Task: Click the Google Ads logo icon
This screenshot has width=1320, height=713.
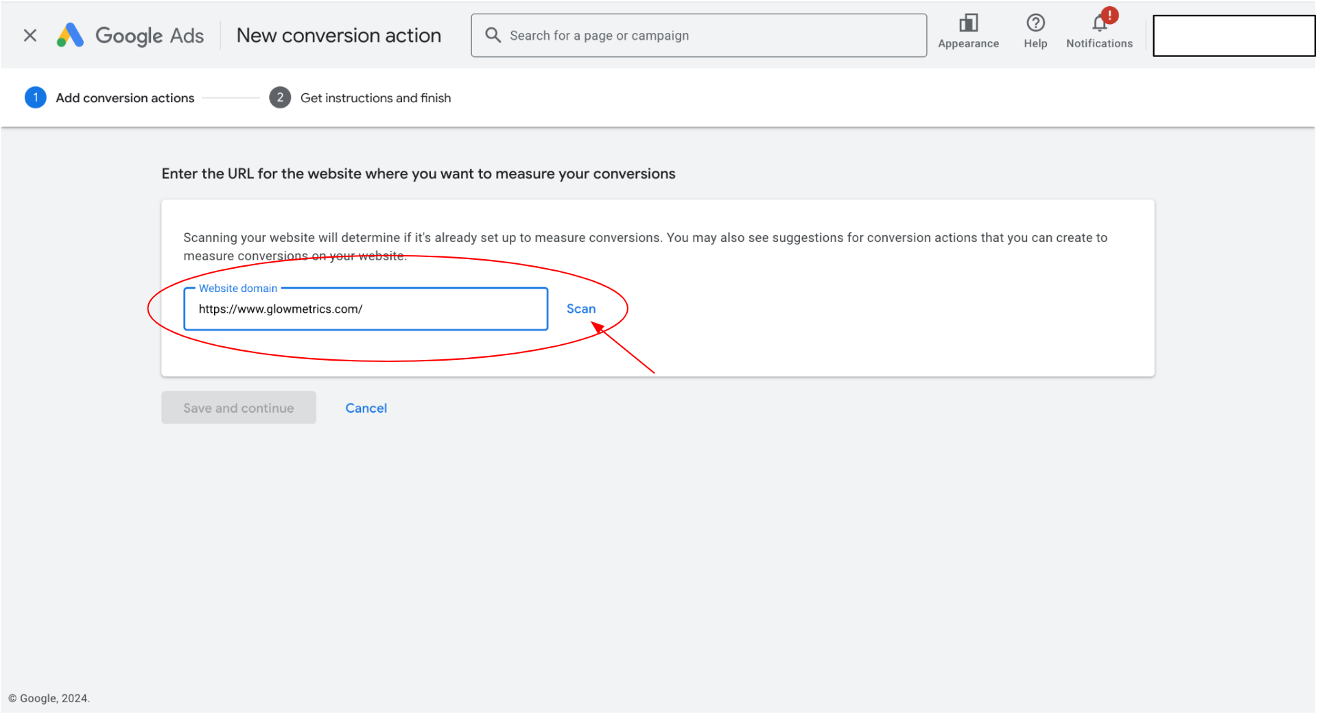Action: click(x=70, y=36)
